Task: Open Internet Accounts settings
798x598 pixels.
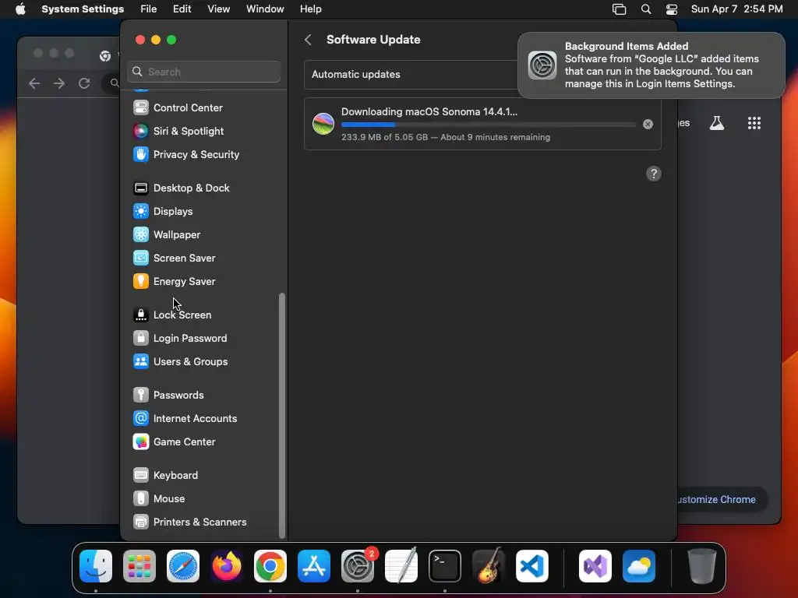Action: pyautogui.click(x=203, y=419)
